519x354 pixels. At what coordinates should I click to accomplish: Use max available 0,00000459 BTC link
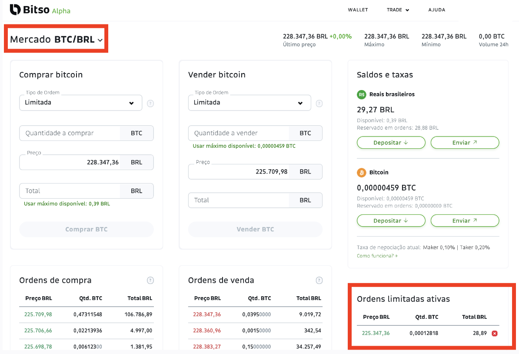tap(244, 146)
